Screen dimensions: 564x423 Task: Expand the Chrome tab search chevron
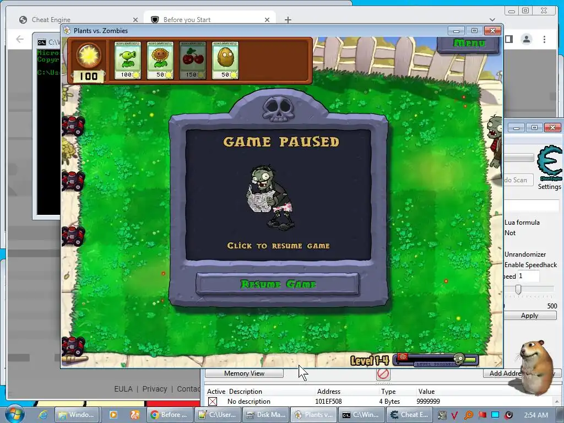[x=492, y=20]
